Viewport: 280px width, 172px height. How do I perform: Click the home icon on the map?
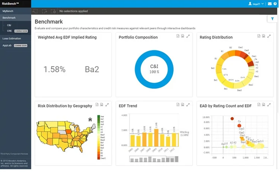(x=90, y=120)
